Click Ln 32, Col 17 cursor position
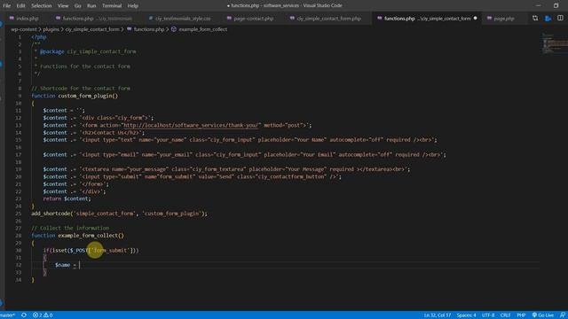The image size is (568, 319). [x=438, y=315]
